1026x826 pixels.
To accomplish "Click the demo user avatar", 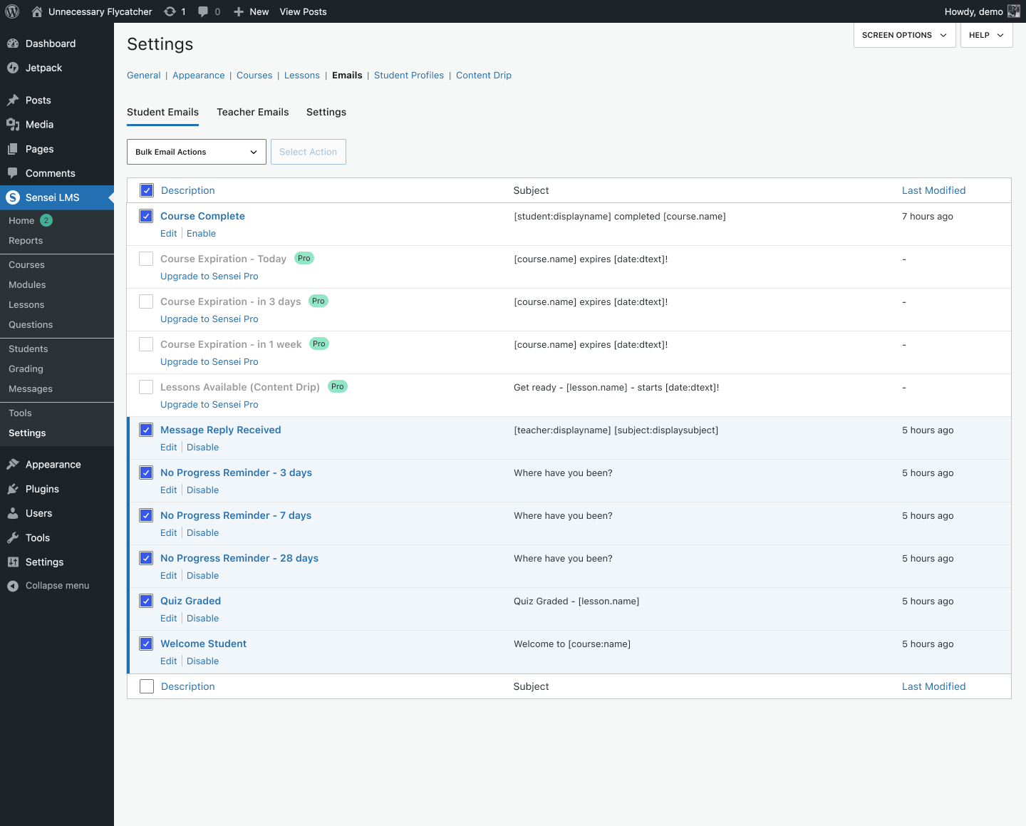I will (1012, 11).
